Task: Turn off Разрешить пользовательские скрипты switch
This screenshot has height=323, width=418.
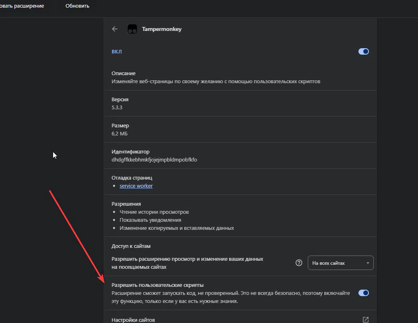Action: [x=363, y=293]
